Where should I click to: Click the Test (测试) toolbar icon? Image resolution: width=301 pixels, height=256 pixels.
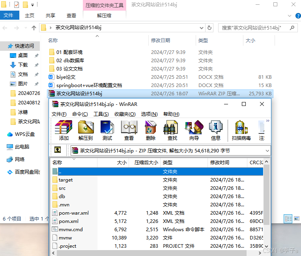[107, 130]
